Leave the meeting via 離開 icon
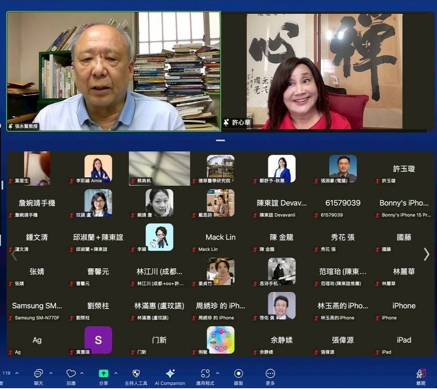This screenshot has width=437, height=389. pos(421,374)
